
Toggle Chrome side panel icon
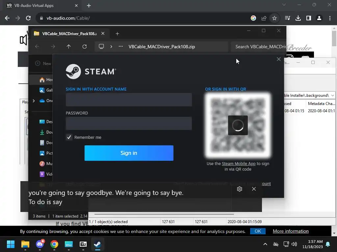click(x=308, y=18)
